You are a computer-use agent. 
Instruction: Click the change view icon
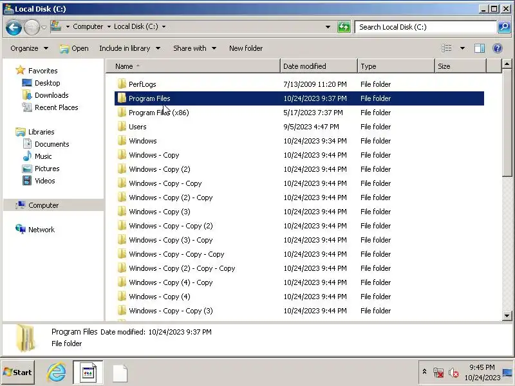(446, 49)
